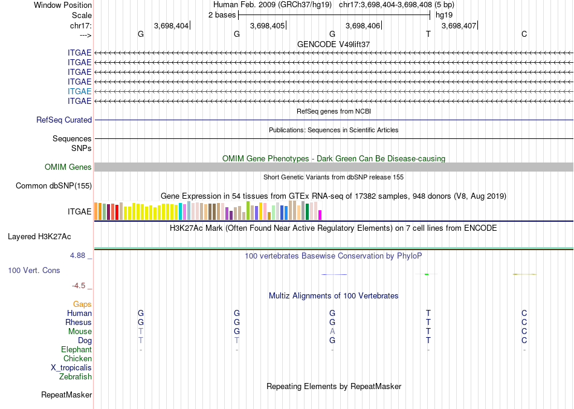The height and width of the screenshot is (409, 574).
Task: Click the GENCODE V49lift37 track title
Action: (x=334, y=44)
